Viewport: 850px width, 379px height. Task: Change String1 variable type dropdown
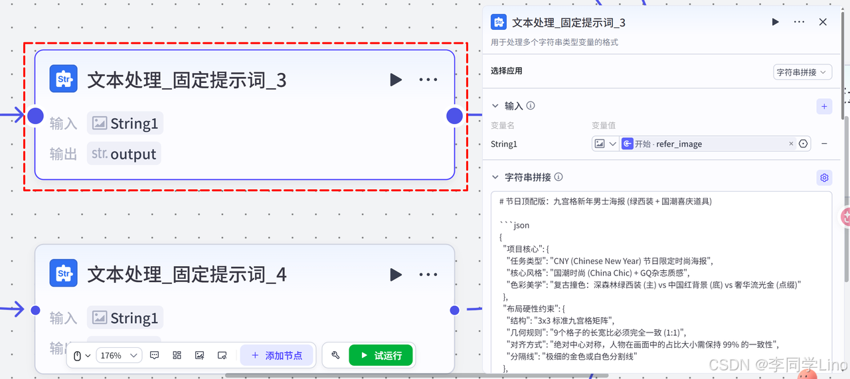tap(605, 143)
